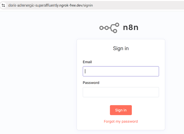Click the /signin path in the address bar
This screenshot has height=134, width=184.
pyautogui.click(x=87, y=5)
